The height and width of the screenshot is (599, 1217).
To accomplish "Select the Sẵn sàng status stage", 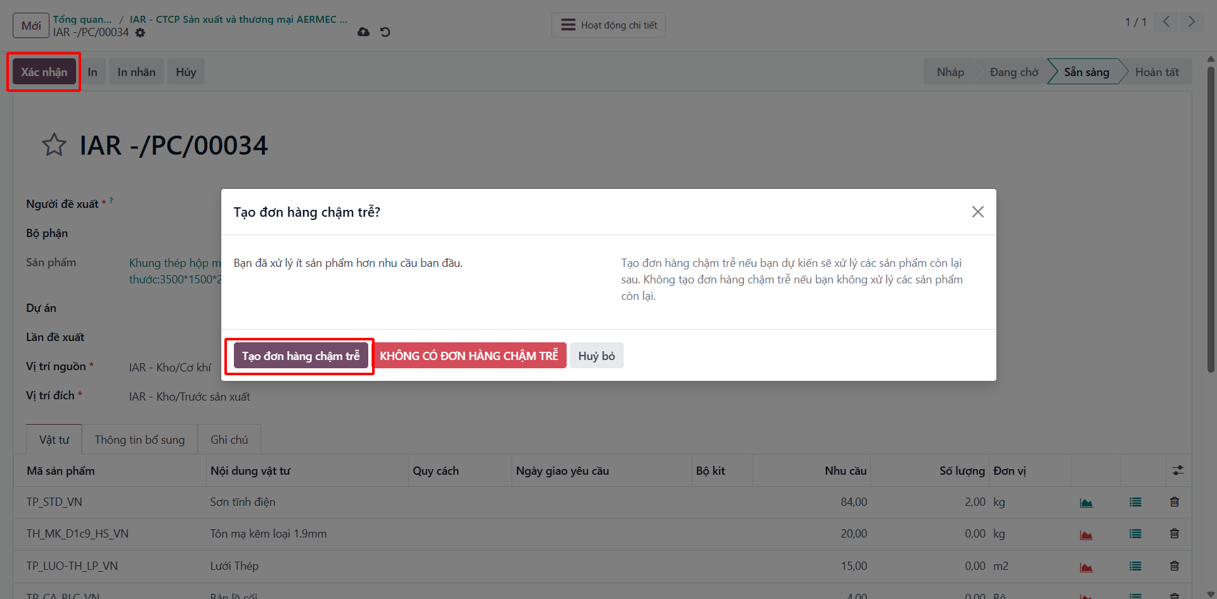I will click(x=1086, y=72).
